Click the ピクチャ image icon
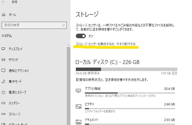192x125 pixels. point(78,106)
